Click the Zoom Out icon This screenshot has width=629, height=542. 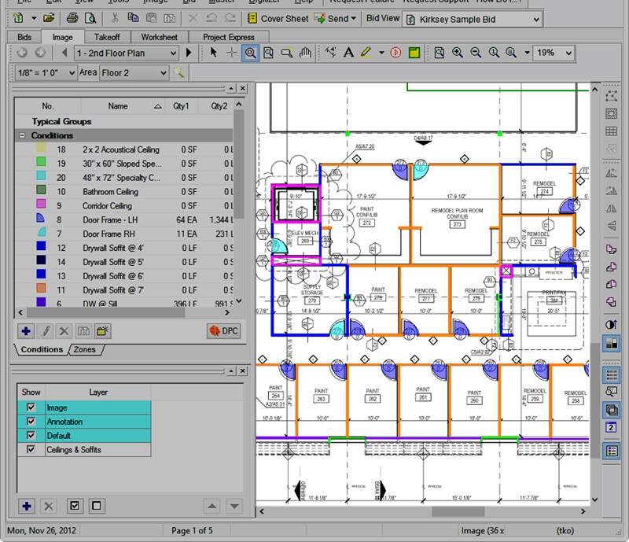click(x=476, y=53)
